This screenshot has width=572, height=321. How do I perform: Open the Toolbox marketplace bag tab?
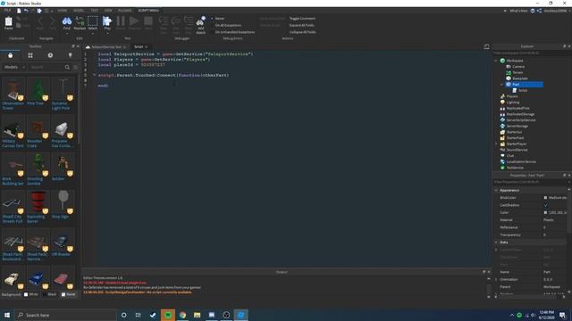click(10, 55)
